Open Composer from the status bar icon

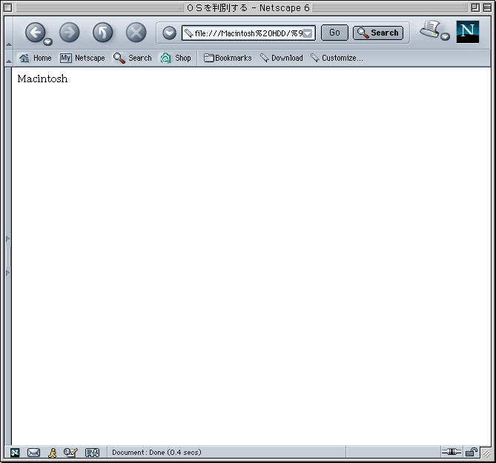click(x=70, y=453)
